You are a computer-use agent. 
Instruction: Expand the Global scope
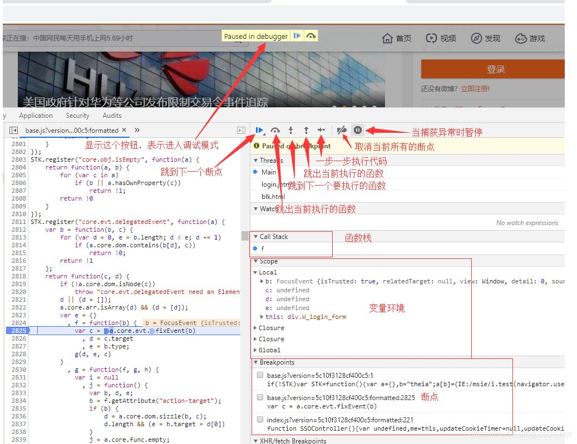pyautogui.click(x=255, y=350)
